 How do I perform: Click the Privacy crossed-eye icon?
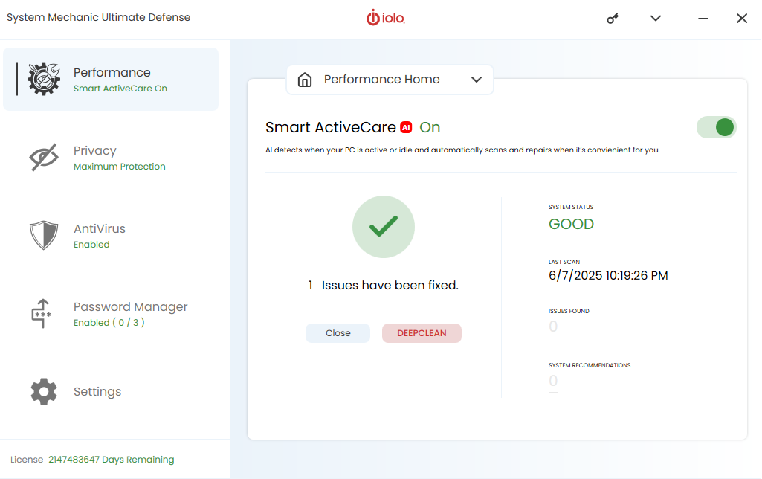click(44, 157)
